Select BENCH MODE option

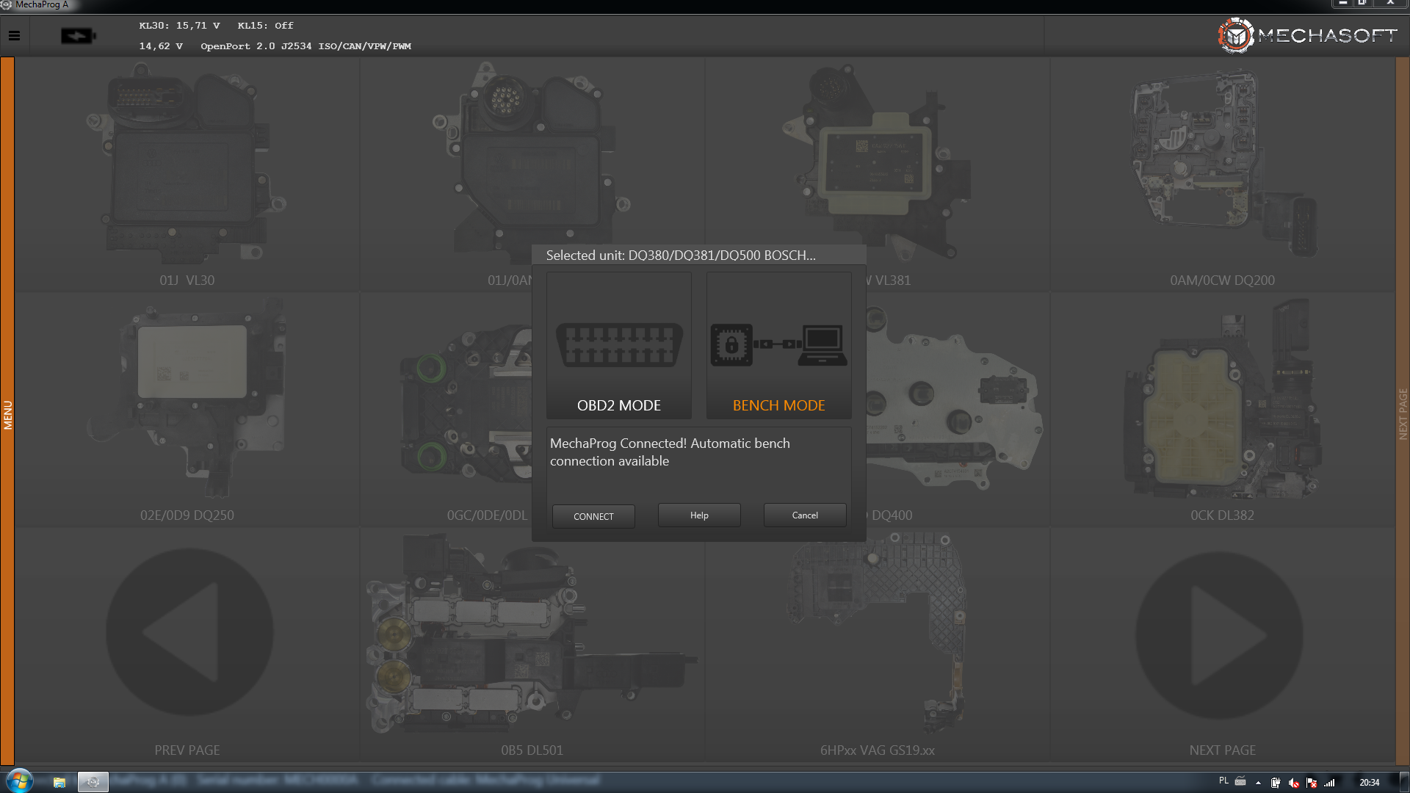778,345
